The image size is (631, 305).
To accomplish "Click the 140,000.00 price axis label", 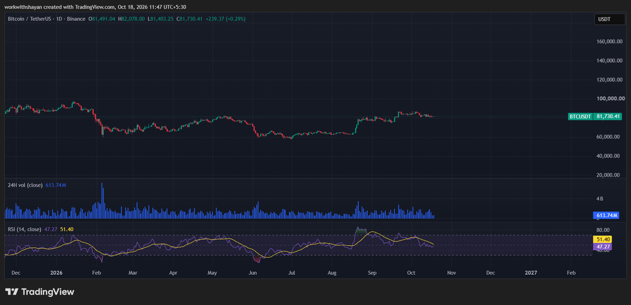I will point(611,61).
